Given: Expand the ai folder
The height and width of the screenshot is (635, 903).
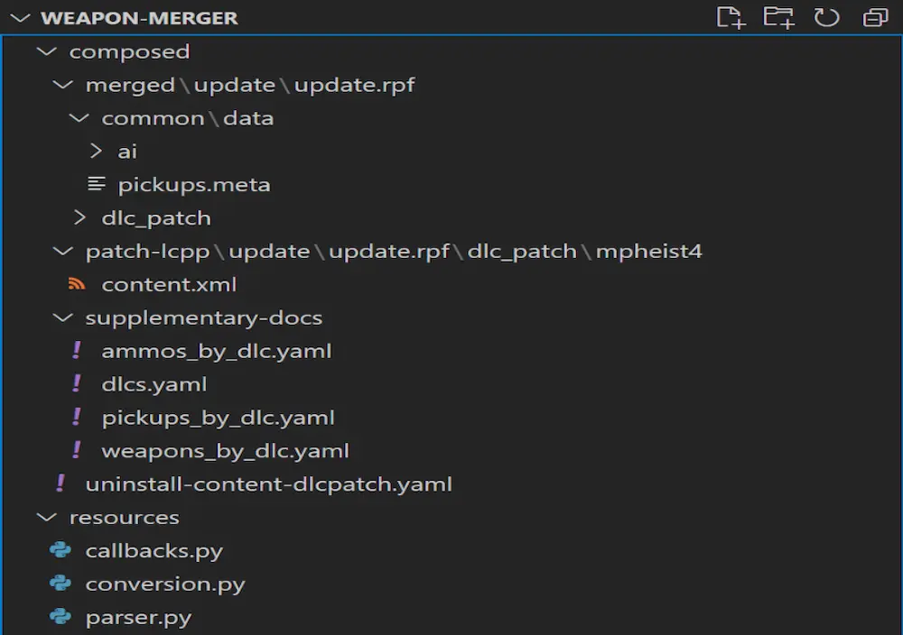Looking at the screenshot, I should click(x=96, y=151).
